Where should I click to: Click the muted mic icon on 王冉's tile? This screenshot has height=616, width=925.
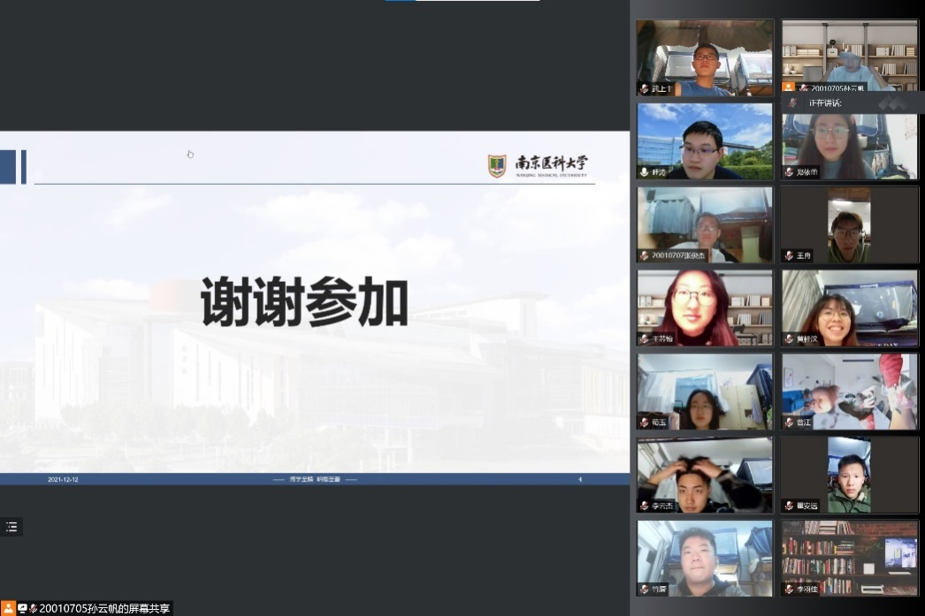pos(789,255)
